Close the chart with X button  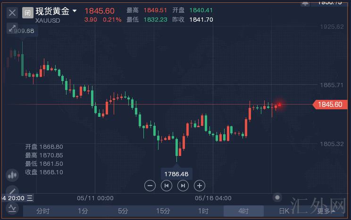pos(12,12)
